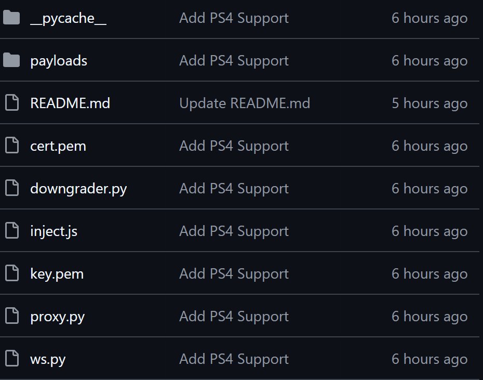This screenshot has width=483, height=380.
Task: View the "Update README.md" commit
Action: tap(245, 103)
